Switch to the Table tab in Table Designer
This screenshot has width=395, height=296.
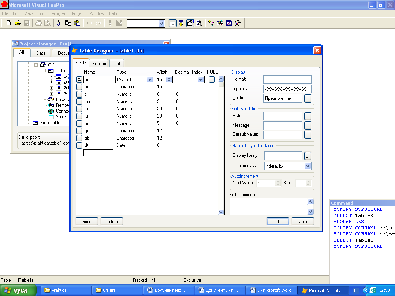(x=117, y=64)
